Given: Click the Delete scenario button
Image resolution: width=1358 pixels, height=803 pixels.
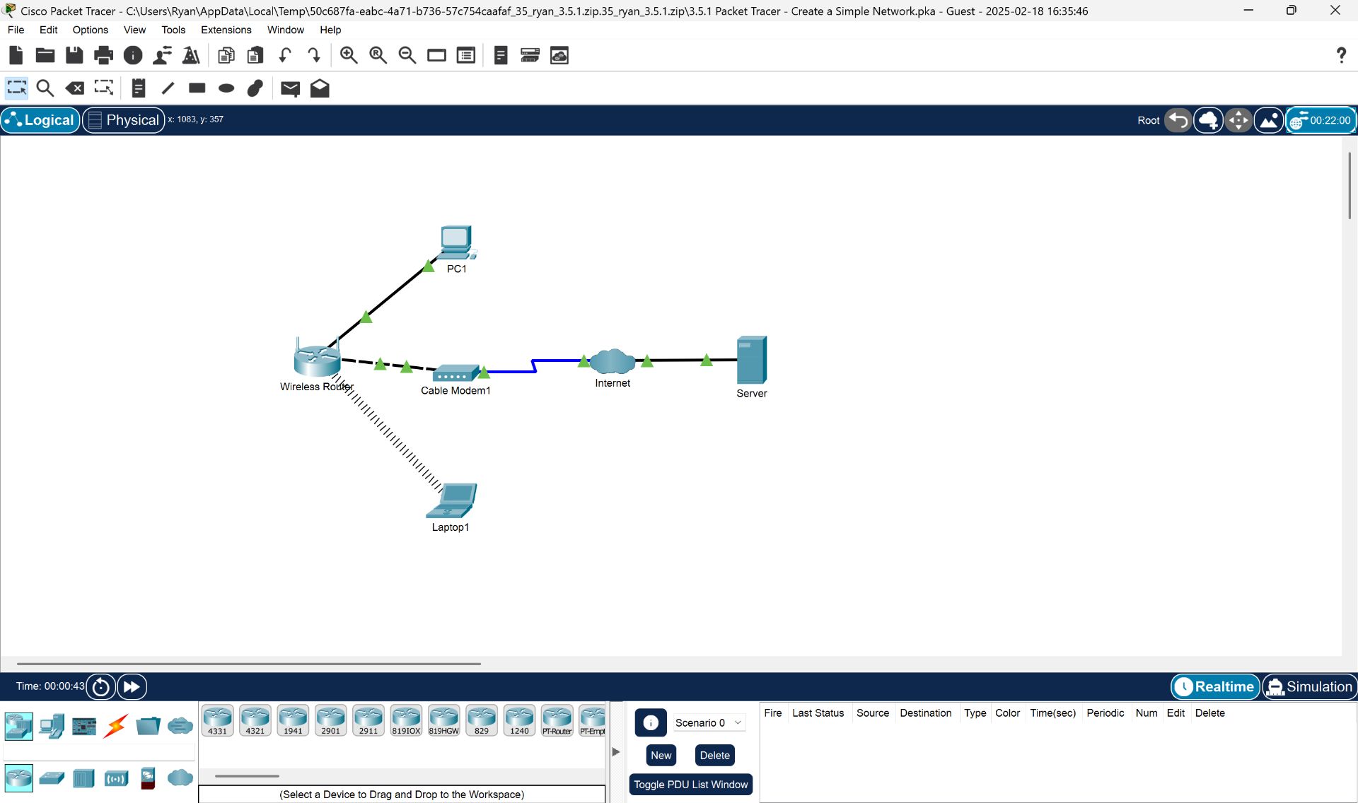Looking at the screenshot, I should tap(714, 755).
